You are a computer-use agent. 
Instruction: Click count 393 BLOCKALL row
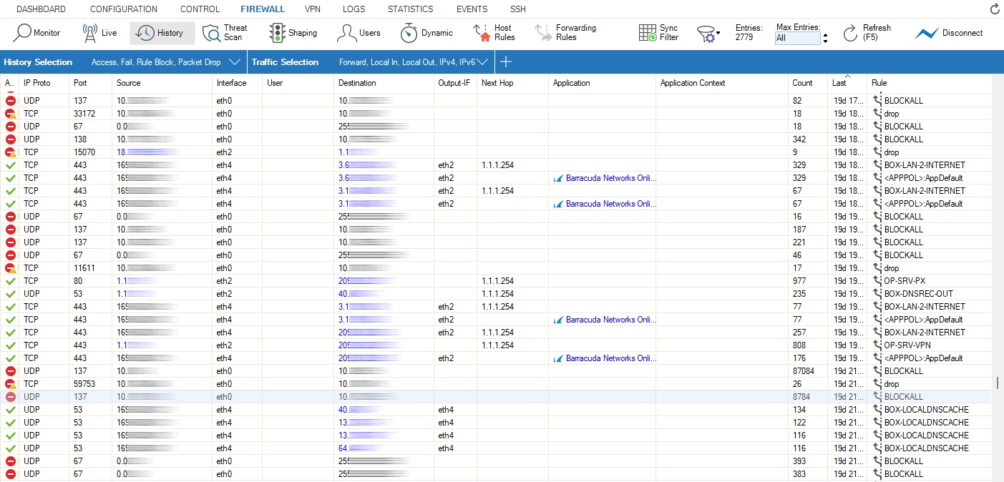click(x=496, y=461)
